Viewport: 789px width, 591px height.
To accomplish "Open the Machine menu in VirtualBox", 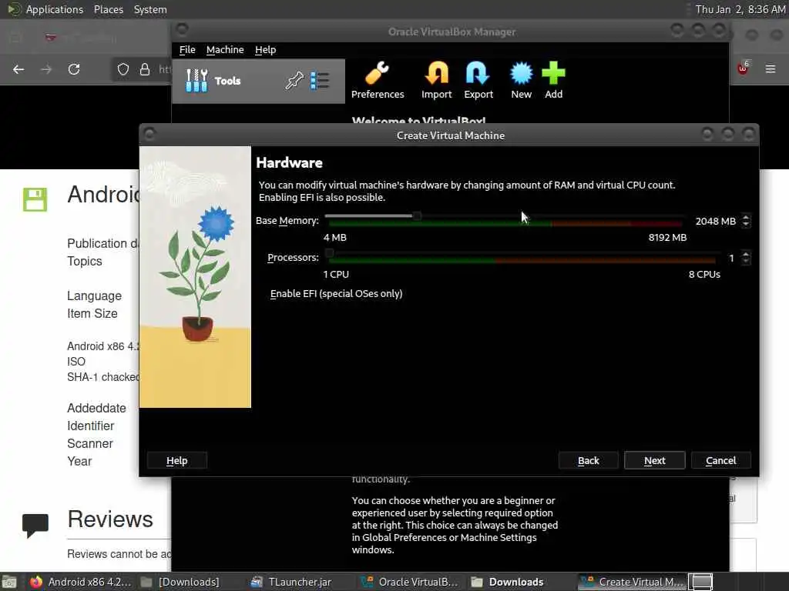I will pos(225,50).
